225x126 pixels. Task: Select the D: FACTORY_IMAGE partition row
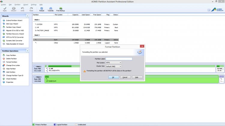coord(76,30)
